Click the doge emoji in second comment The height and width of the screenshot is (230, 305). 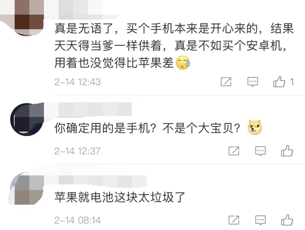pos(255,127)
